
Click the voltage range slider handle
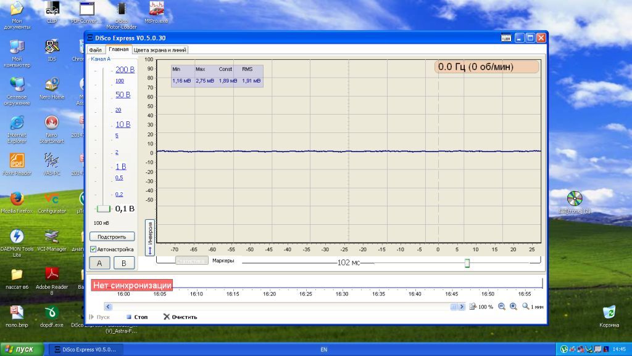[x=103, y=208]
